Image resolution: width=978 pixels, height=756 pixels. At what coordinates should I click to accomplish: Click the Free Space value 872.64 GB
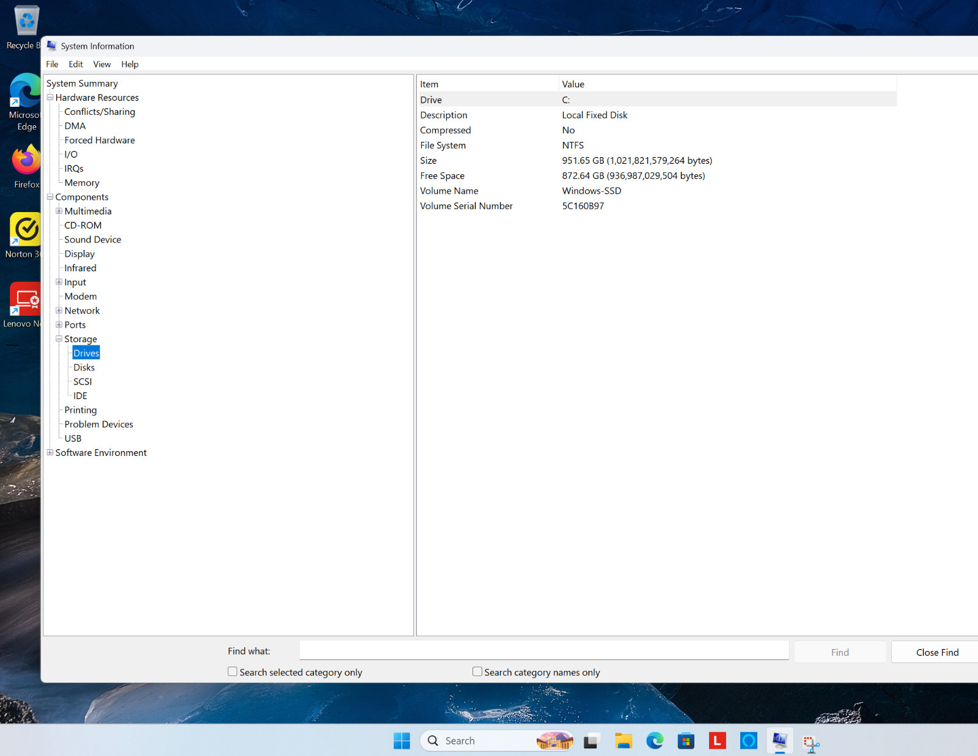tap(633, 176)
